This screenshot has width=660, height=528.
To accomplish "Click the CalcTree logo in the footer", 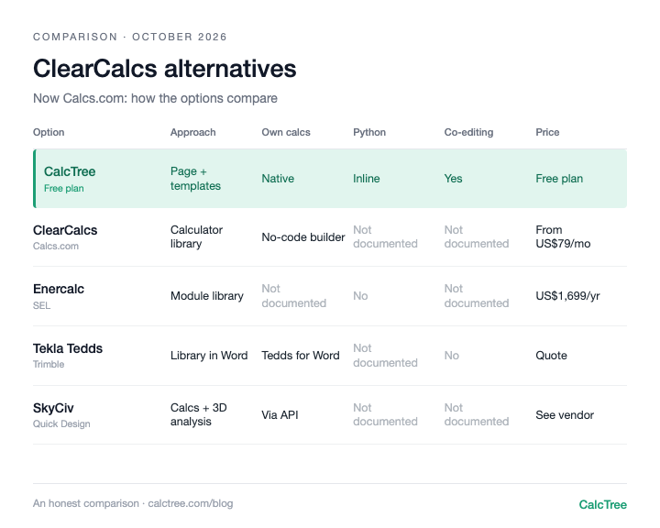I will [602, 504].
